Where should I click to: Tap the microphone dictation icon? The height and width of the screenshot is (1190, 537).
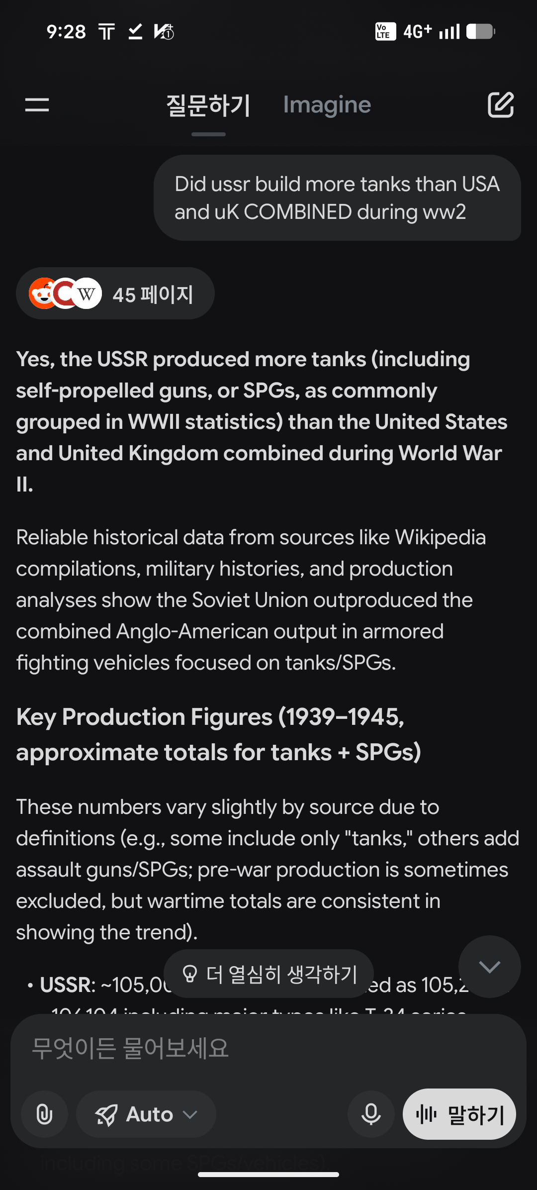point(371,1114)
